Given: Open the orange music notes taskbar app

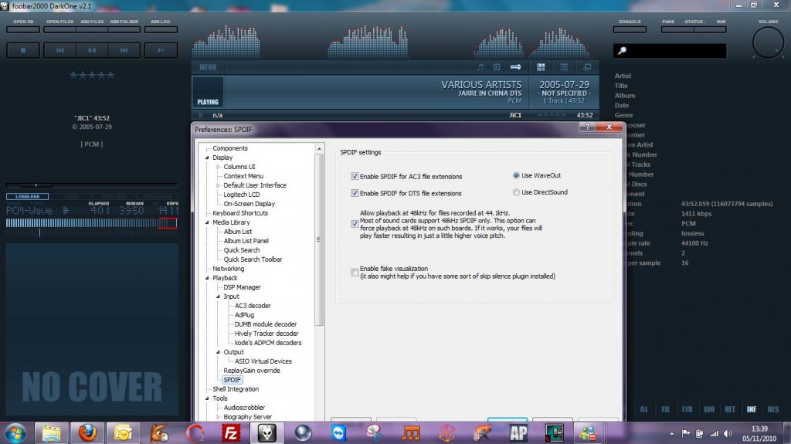Looking at the screenshot, I should click(411, 433).
